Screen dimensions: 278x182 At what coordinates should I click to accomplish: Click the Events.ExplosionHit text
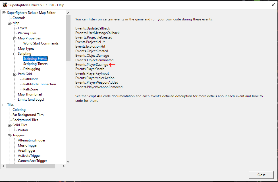(90, 46)
